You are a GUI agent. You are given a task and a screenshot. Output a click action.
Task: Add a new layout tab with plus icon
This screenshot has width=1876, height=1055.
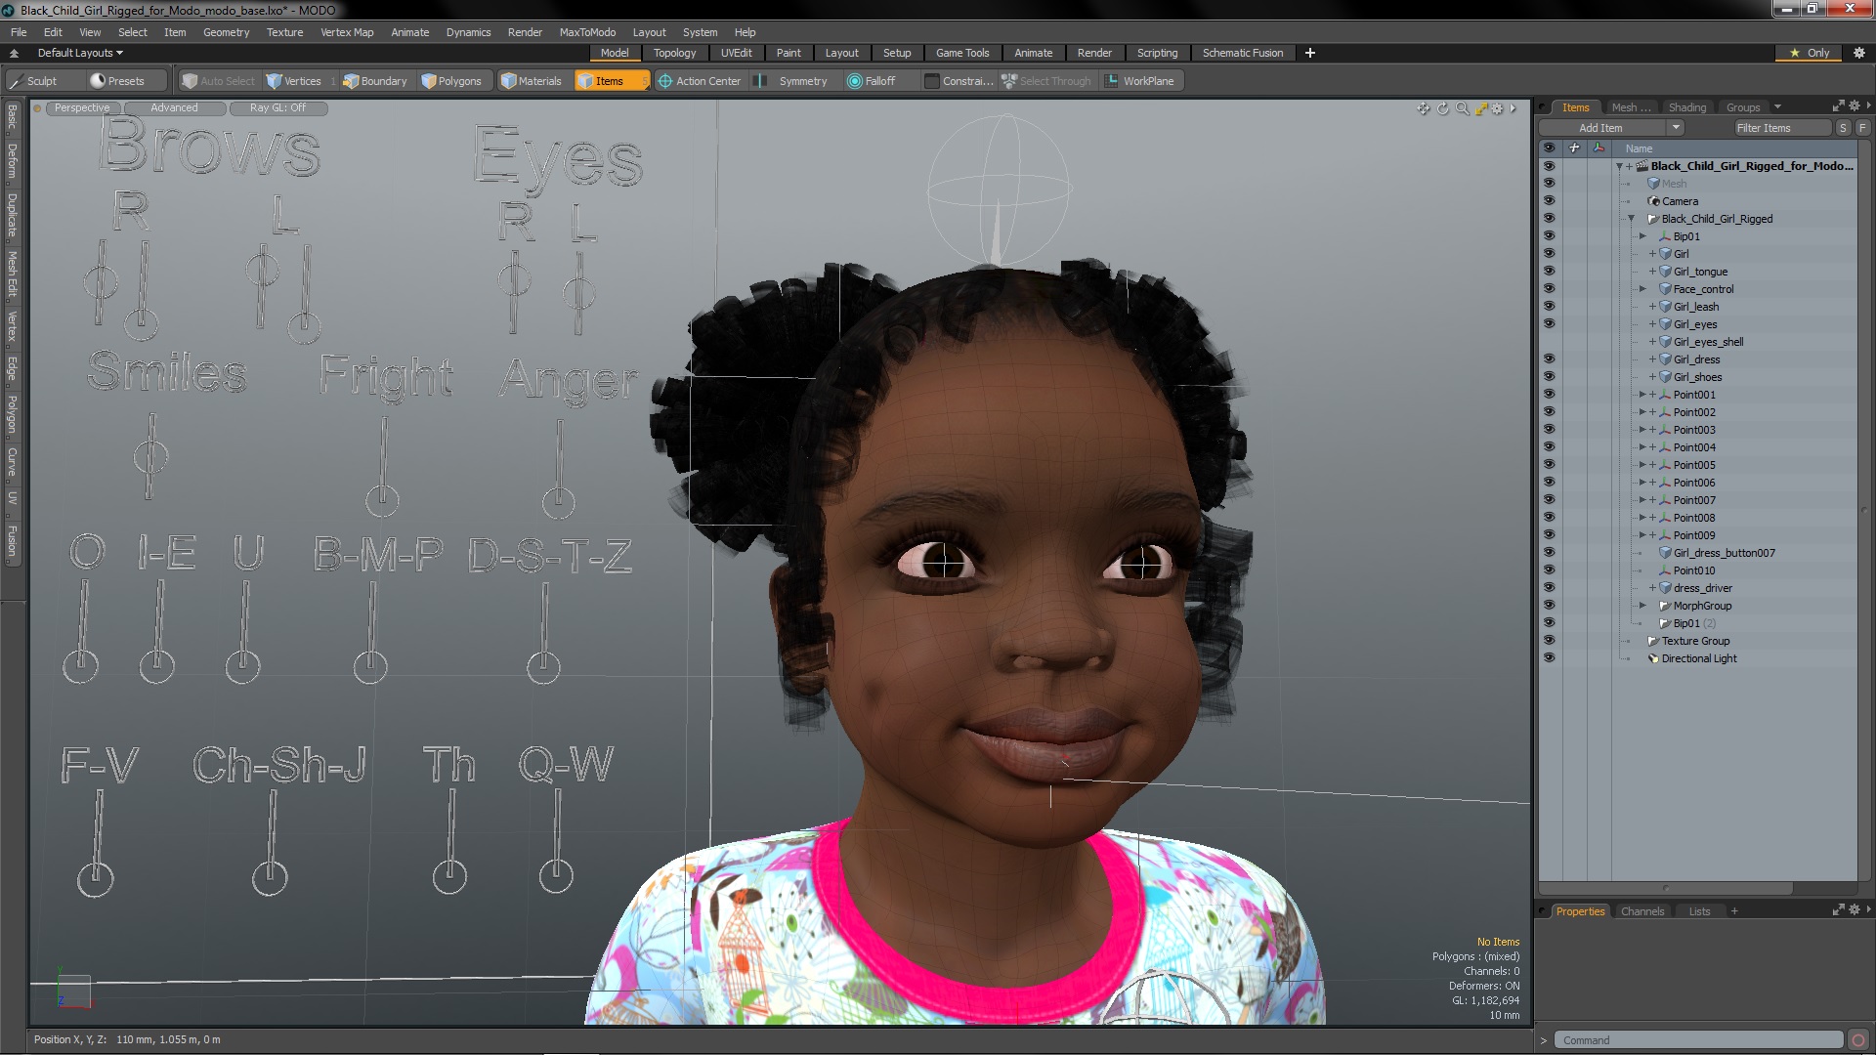pyautogui.click(x=1310, y=53)
